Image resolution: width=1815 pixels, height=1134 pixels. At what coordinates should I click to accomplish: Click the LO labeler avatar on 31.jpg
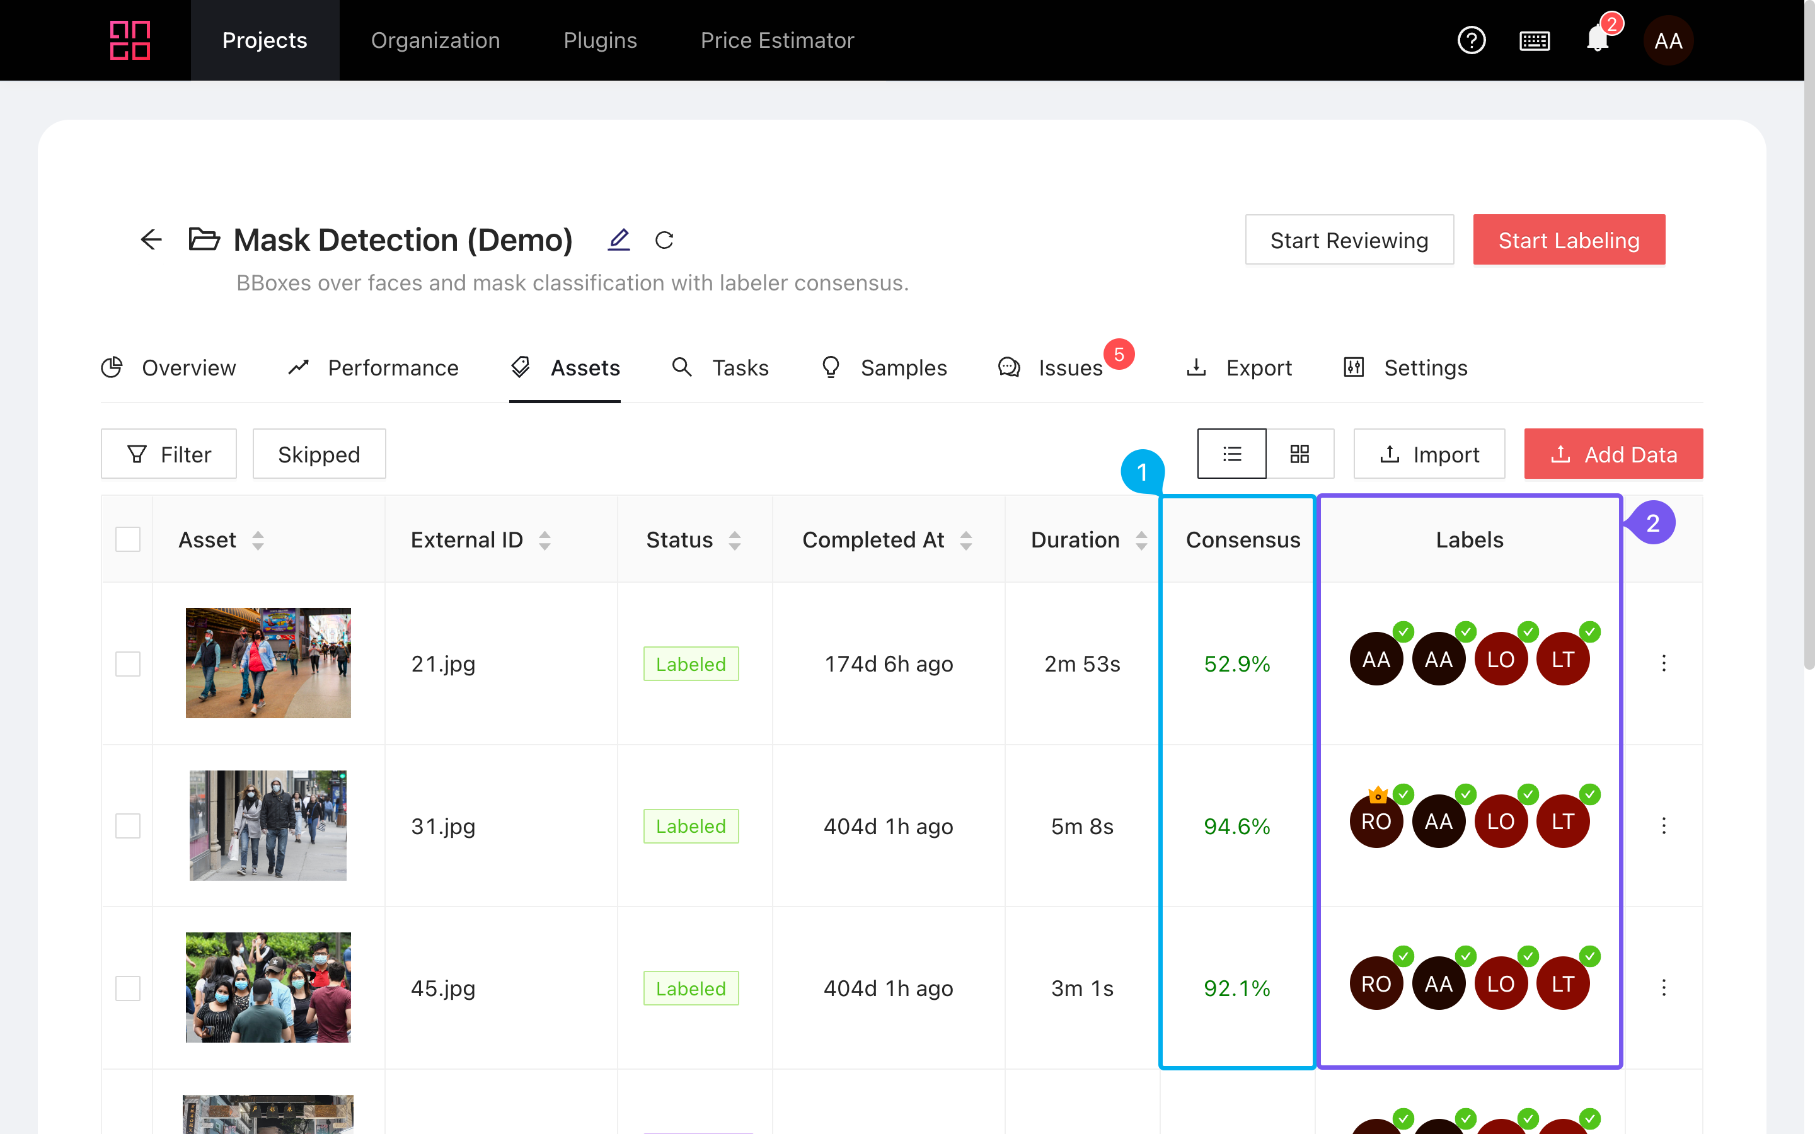tap(1501, 822)
